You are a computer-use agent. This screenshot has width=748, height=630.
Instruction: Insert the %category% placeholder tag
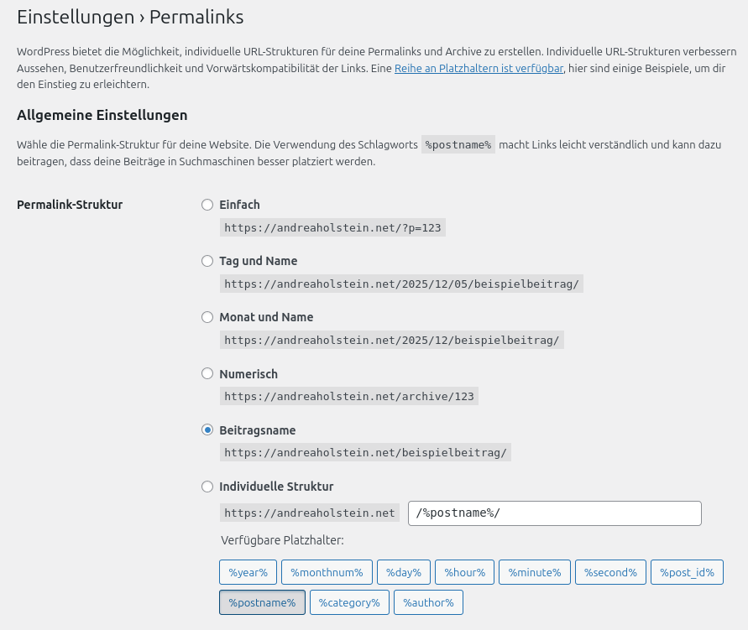(349, 602)
